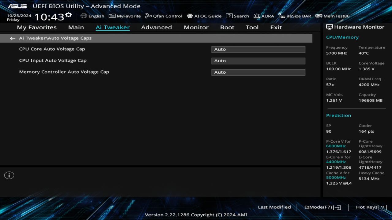Open the CPU Input Auto Voltage Cap dropdown
392x220 pixels.
coord(258,61)
